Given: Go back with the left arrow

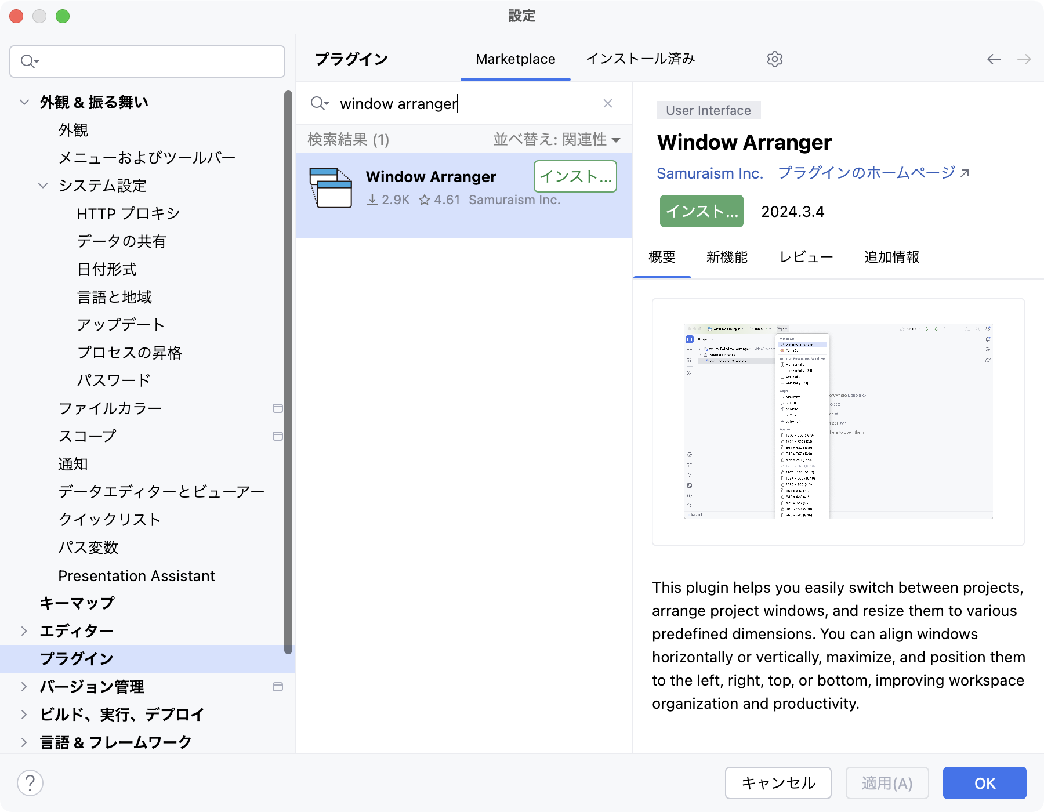Looking at the screenshot, I should tap(994, 59).
